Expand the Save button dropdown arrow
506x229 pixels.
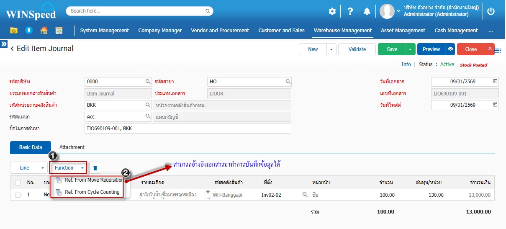click(410, 49)
